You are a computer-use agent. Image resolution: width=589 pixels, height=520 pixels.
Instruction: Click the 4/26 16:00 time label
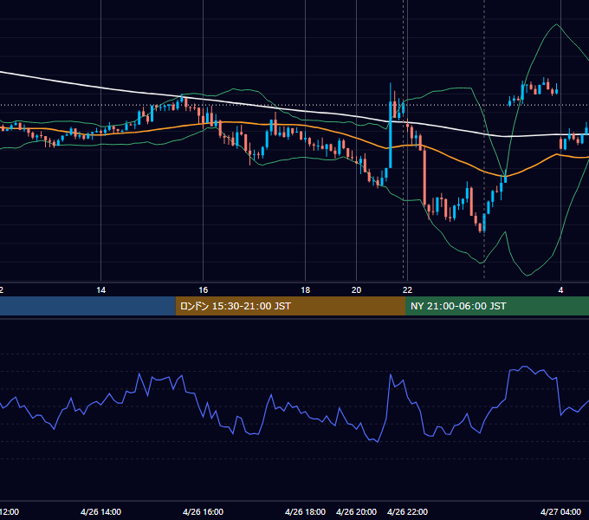click(203, 511)
